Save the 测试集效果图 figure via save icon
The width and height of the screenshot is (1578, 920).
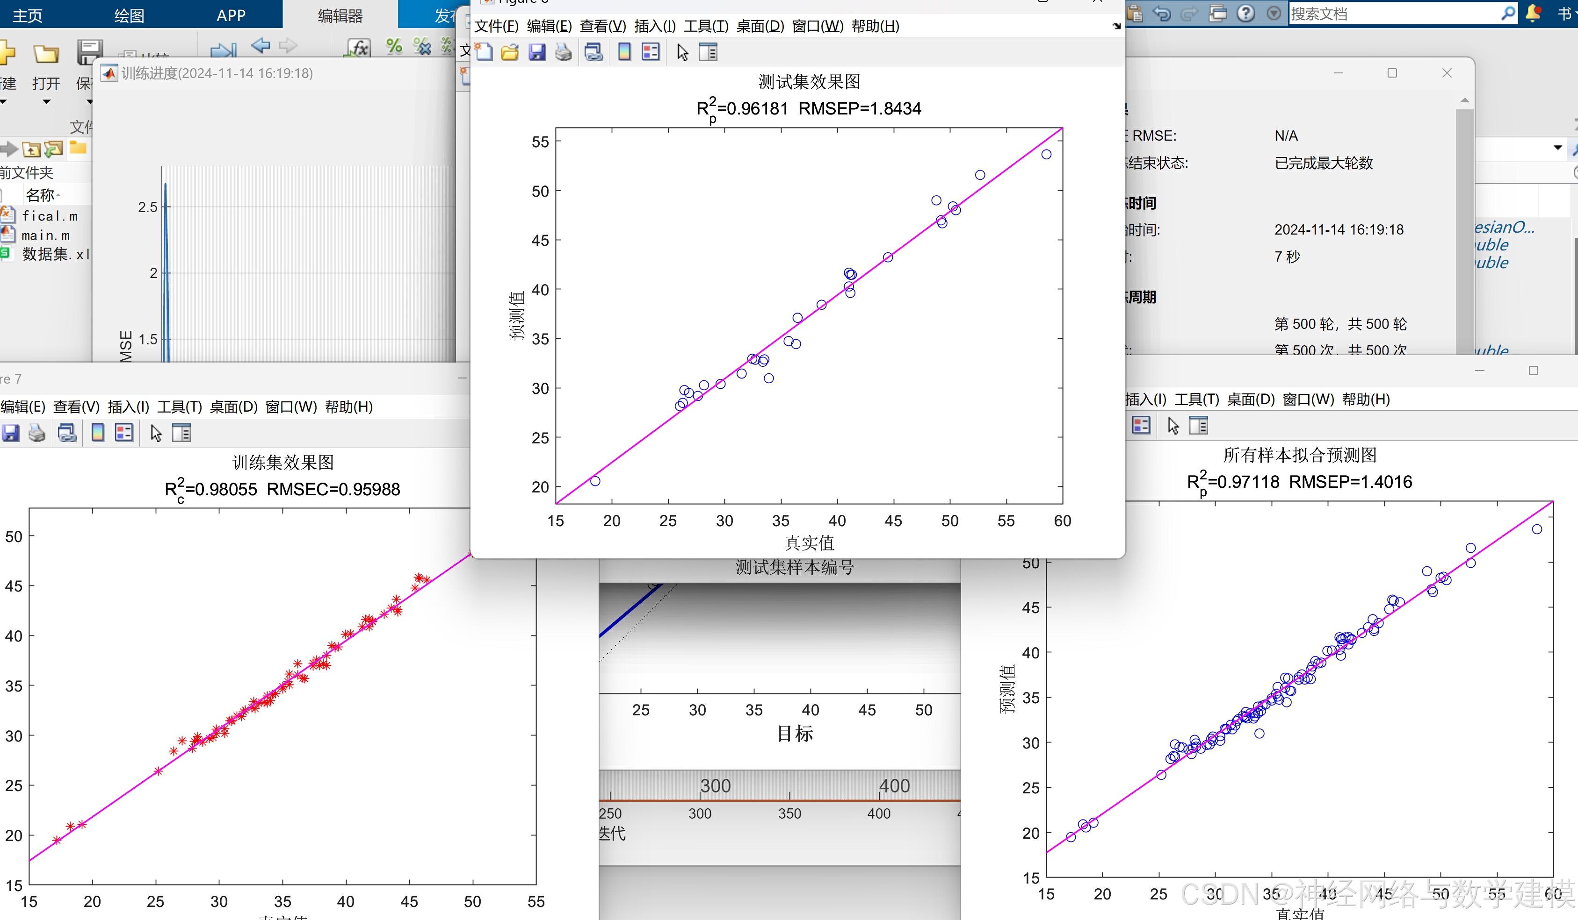click(x=536, y=52)
